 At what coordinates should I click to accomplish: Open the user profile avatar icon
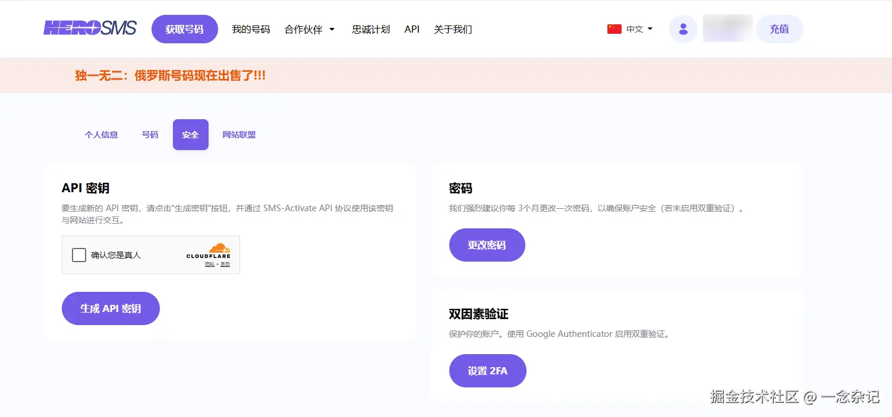pyautogui.click(x=683, y=29)
